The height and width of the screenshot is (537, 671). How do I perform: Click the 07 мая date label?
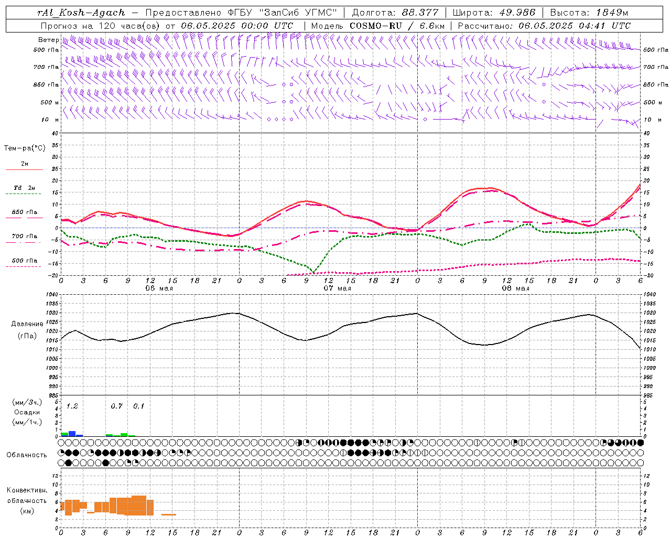[x=337, y=288]
